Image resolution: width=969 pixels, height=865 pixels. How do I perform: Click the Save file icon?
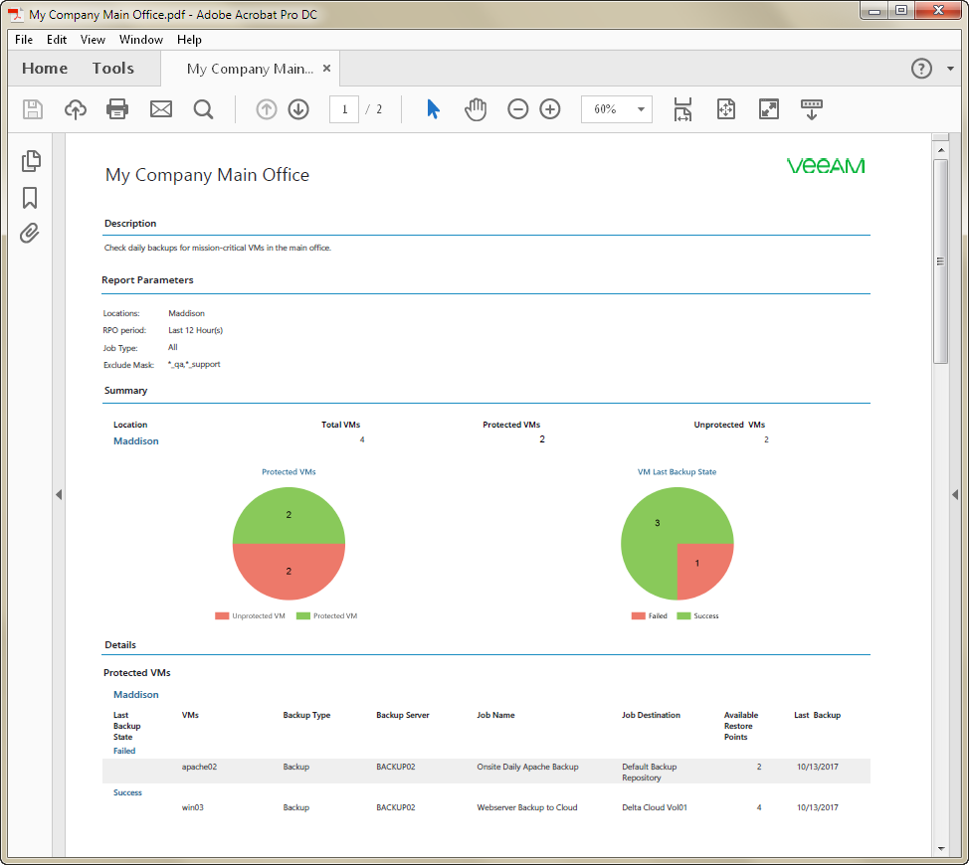click(33, 109)
